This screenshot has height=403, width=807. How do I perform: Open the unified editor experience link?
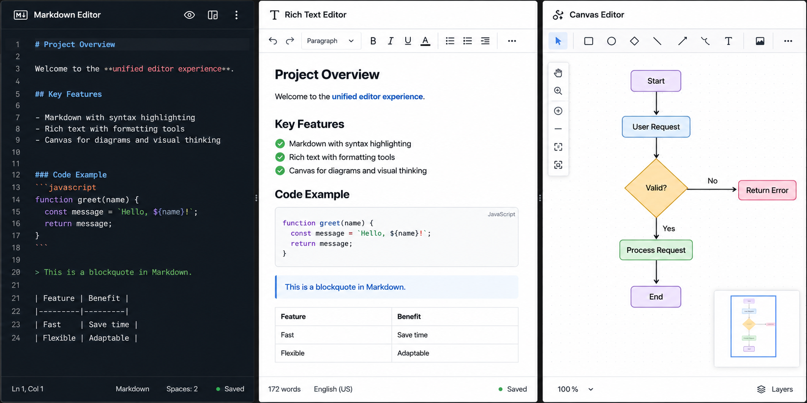(x=377, y=96)
